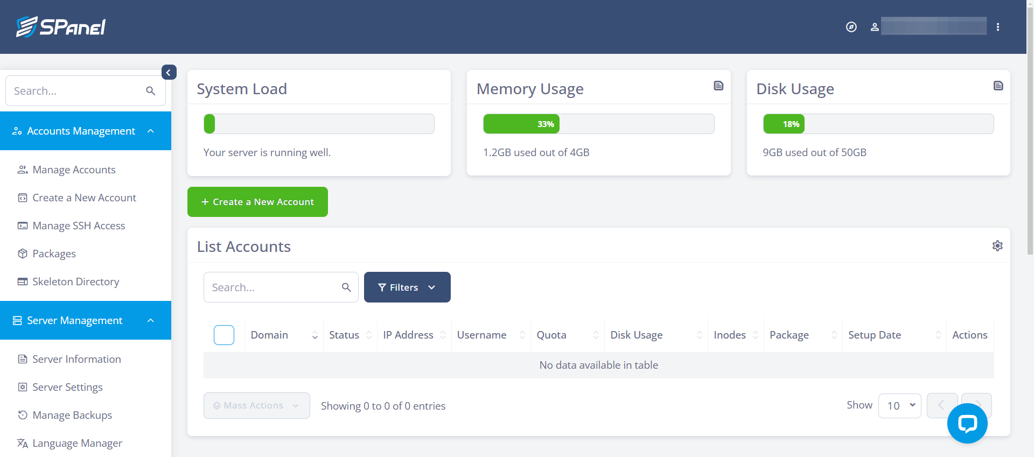
Task: Tick the select-all accounts checkbox
Action: pyautogui.click(x=224, y=335)
